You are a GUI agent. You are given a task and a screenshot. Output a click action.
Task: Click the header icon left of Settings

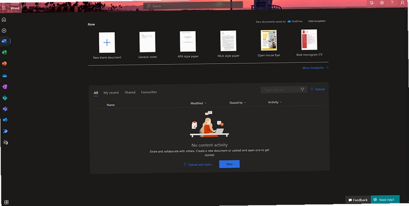(372, 3)
